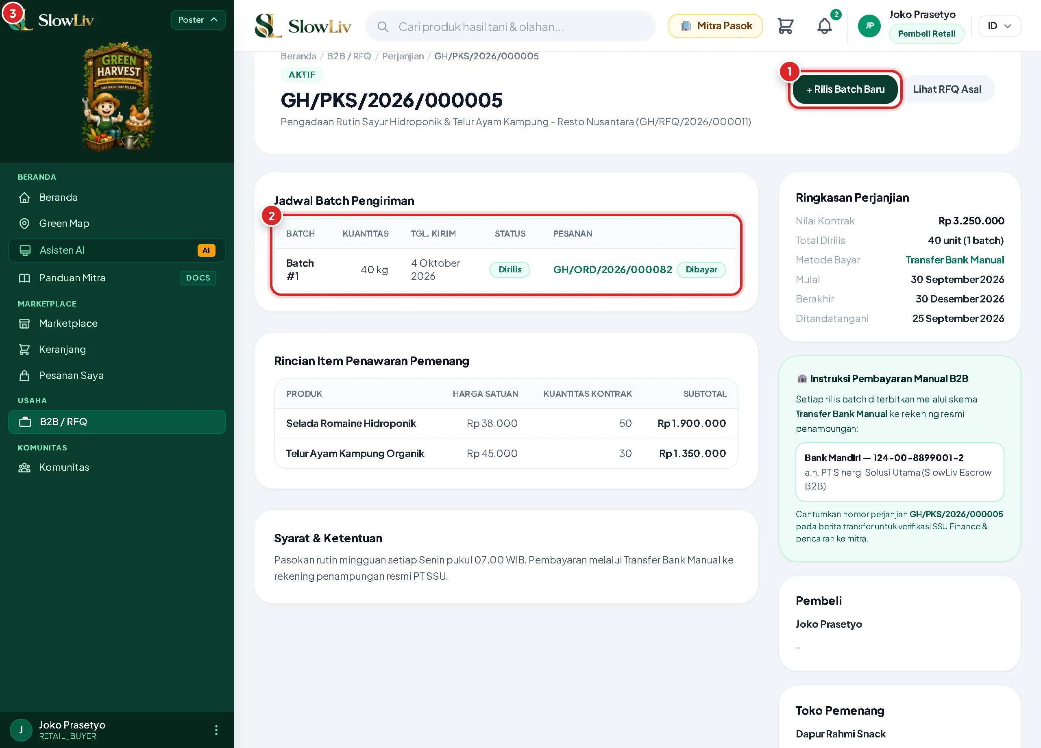Click Telur Ayam Kampung Organik row
Image resolution: width=1041 pixels, height=748 pixels.
point(506,453)
